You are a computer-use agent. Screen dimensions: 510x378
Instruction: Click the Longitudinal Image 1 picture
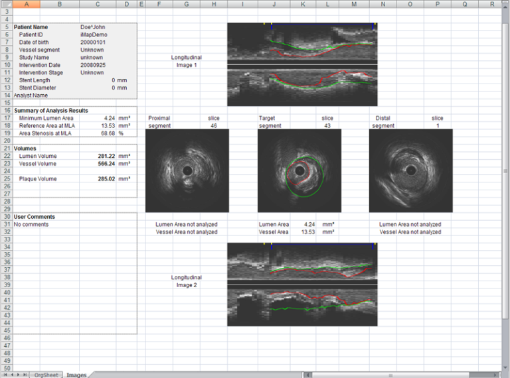pos(302,64)
